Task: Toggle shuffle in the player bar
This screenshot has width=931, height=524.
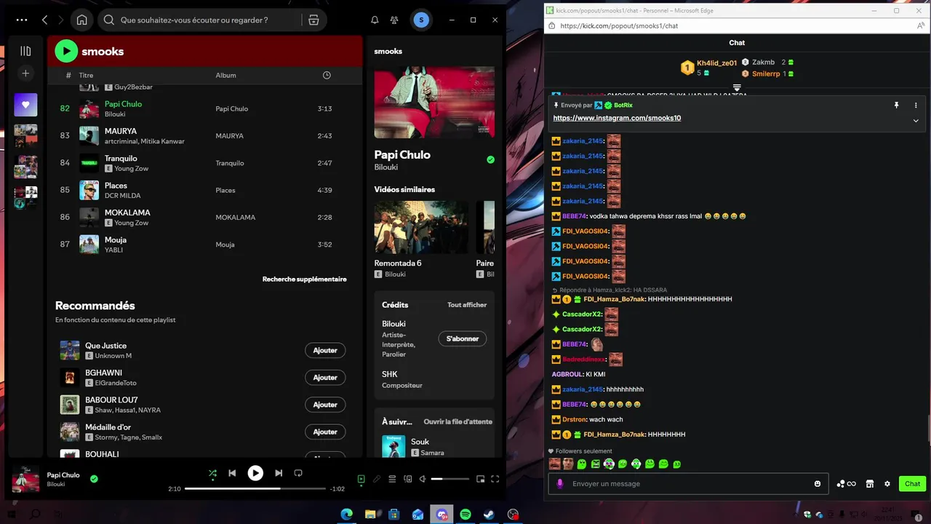Action: click(x=212, y=473)
